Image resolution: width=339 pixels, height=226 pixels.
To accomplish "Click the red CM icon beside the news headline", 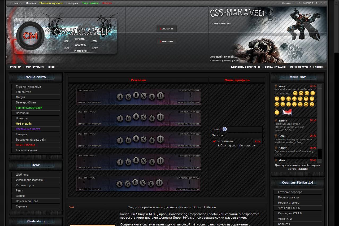I will point(71,207).
